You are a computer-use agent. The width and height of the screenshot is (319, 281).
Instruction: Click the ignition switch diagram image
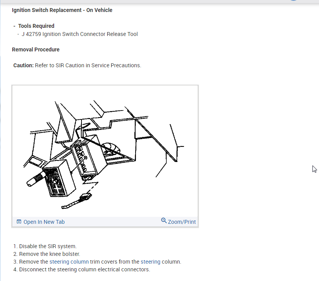pyautogui.click(x=105, y=151)
